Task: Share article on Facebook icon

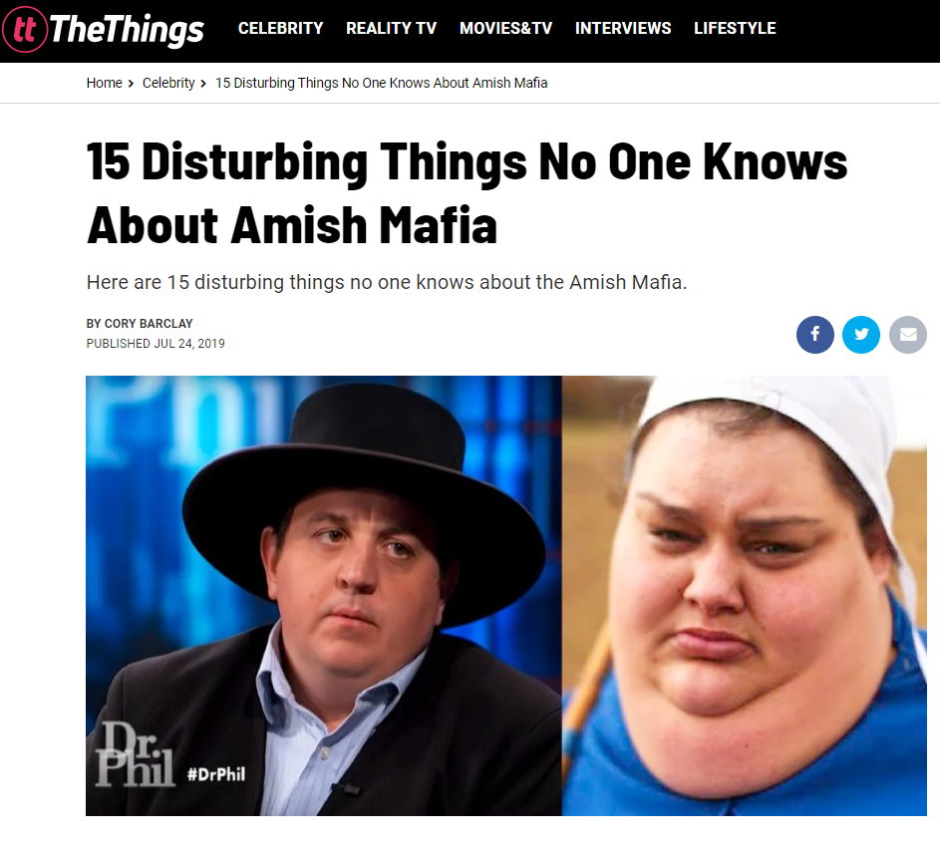Action: tap(814, 335)
